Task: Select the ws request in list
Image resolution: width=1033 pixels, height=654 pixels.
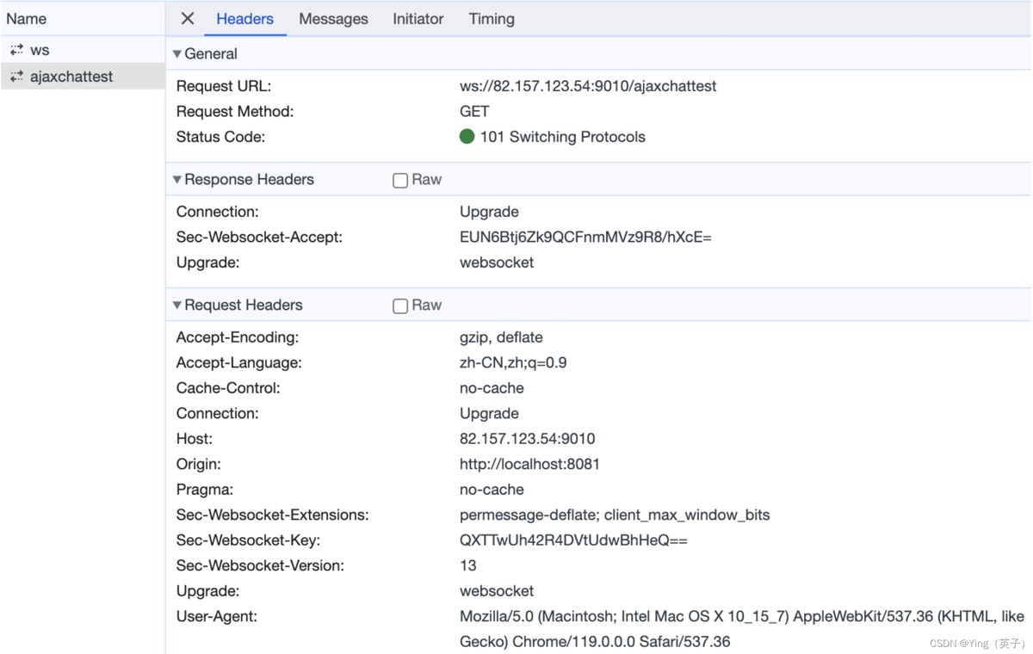Action: click(x=40, y=50)
